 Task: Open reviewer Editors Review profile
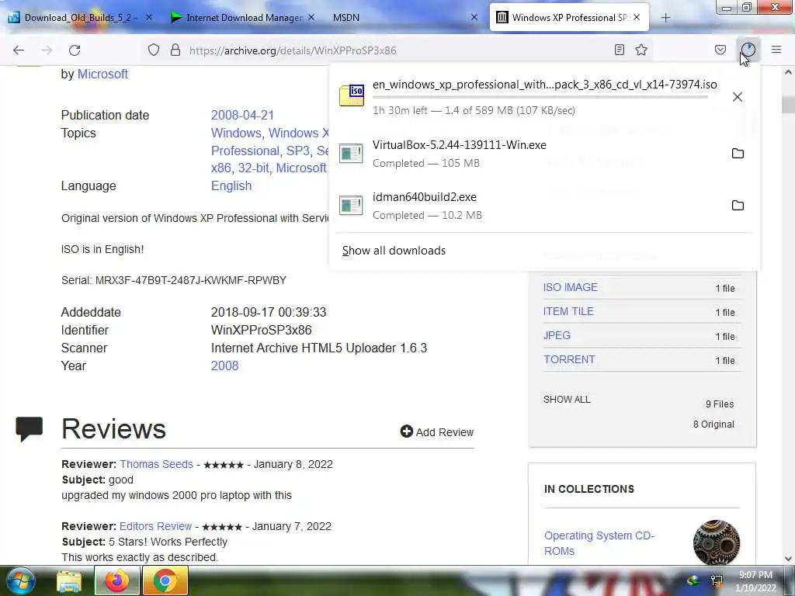click(155, 526)
